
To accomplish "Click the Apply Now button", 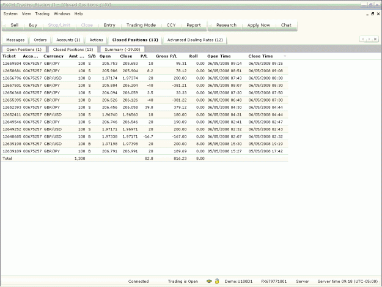I will click(259, 25).
